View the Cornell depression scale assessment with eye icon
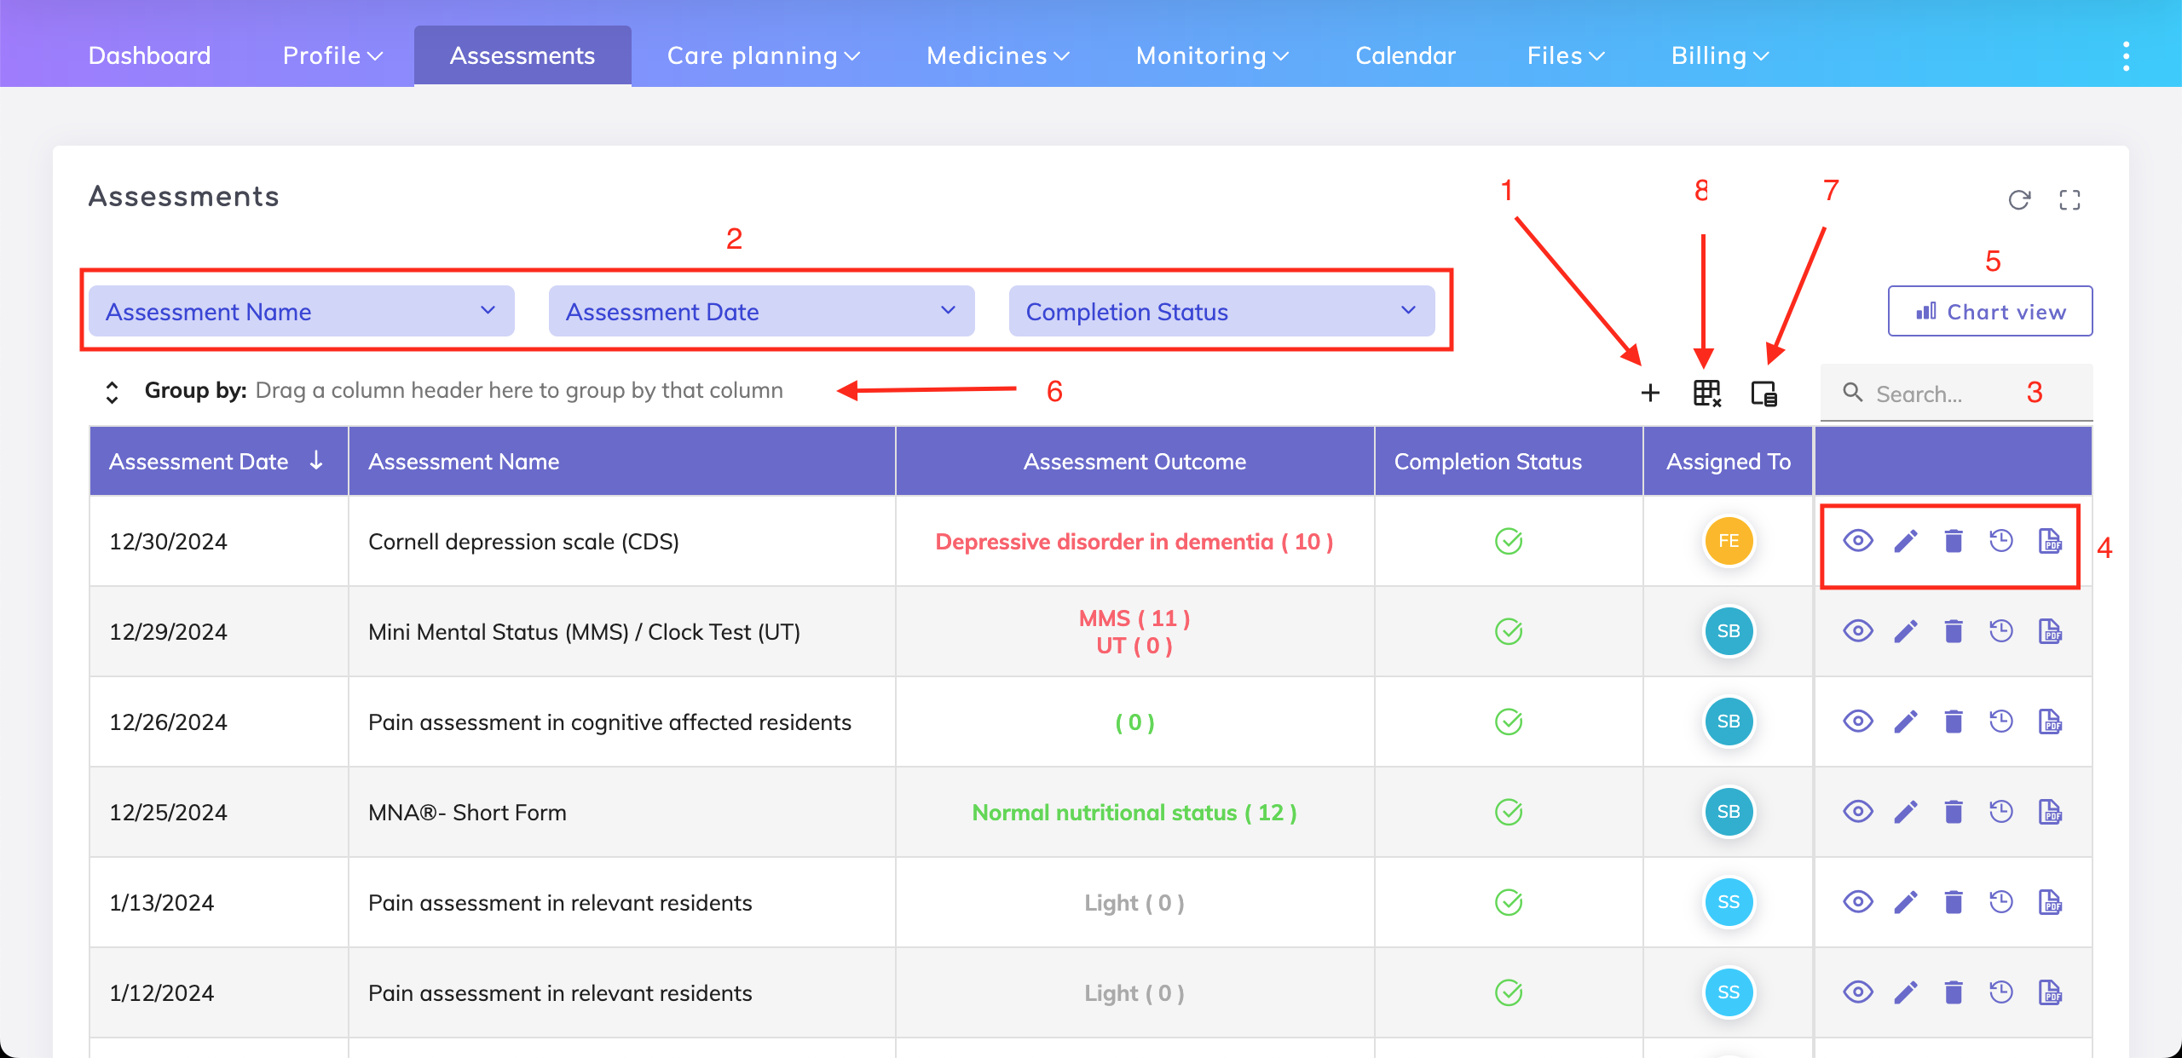The width and height of the screenshot is (2182, 1058). tap(1858, 541)
